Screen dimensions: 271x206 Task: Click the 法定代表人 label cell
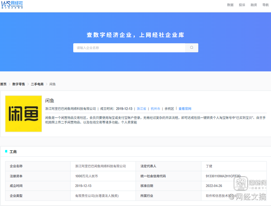click(169, 166)
